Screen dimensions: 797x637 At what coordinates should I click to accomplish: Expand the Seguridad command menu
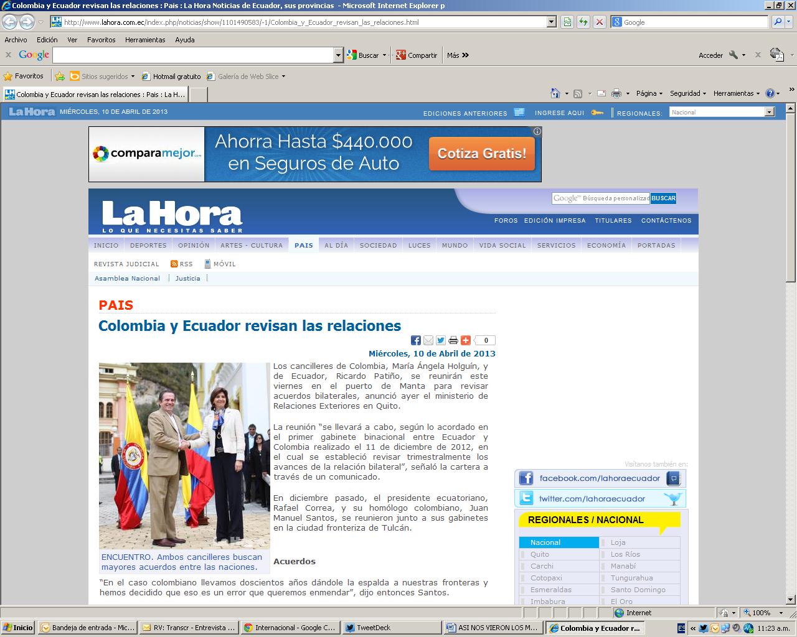pos(688,93)
